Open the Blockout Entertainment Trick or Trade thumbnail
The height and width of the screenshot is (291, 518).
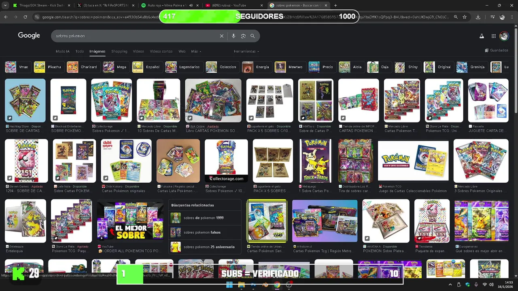pyautogui.click(x=68, y=100)
